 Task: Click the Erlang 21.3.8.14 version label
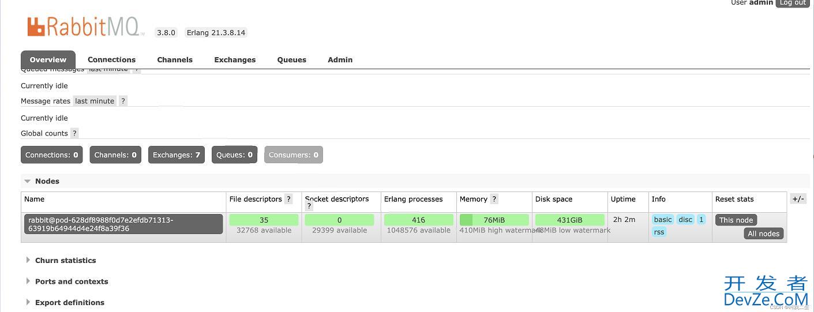(216, 33)
